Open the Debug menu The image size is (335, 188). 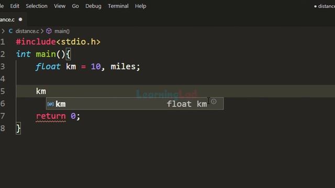tap(93, 6)
